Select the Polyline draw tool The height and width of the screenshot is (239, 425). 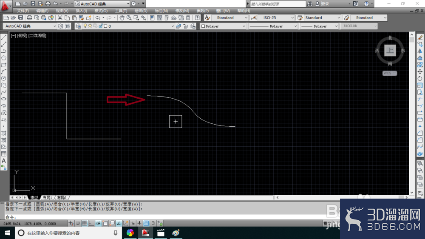coord(4,51)
